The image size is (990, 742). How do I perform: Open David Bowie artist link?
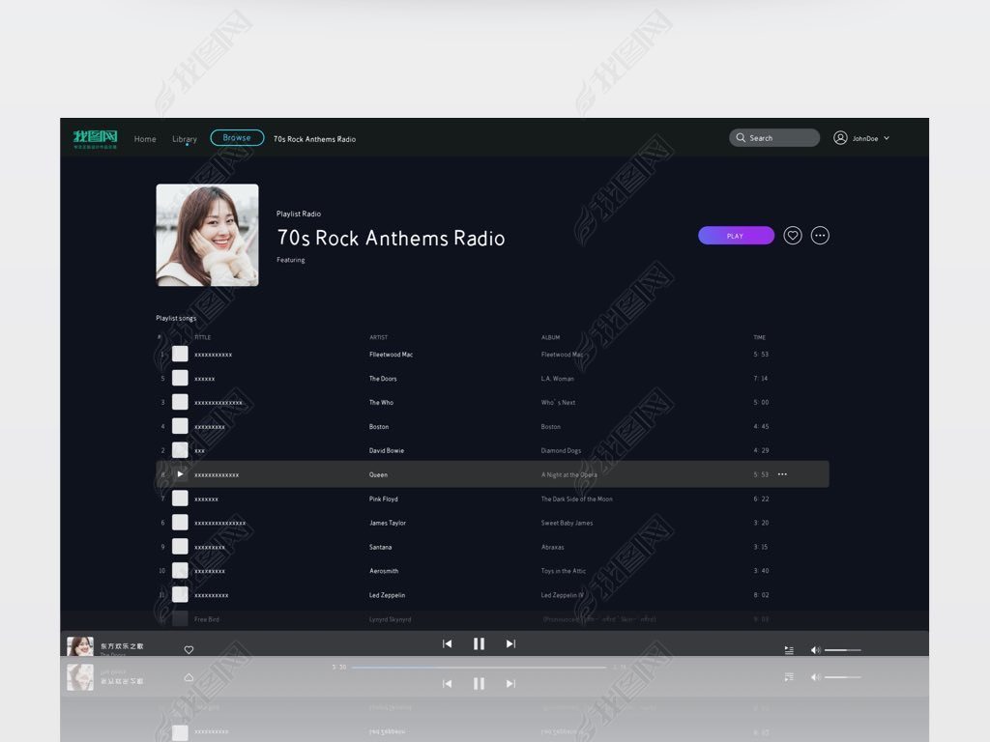pyautogui.click(x=387, y=451)
